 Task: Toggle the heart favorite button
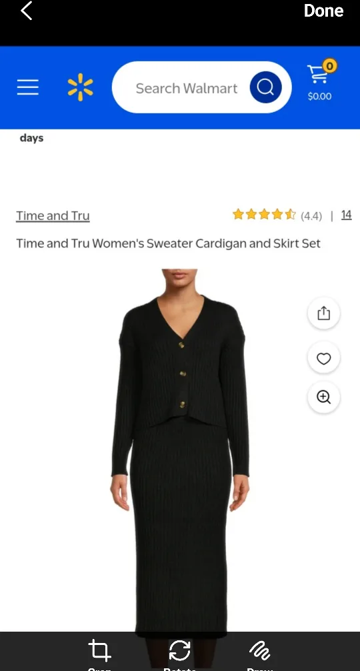pyautogui.click(x=323, y=358)
